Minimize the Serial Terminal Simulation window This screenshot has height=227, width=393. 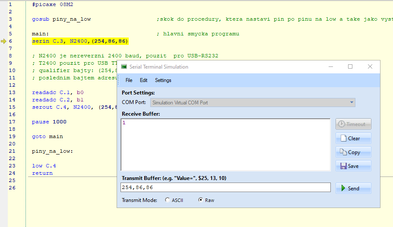click(x=331, y=66)
